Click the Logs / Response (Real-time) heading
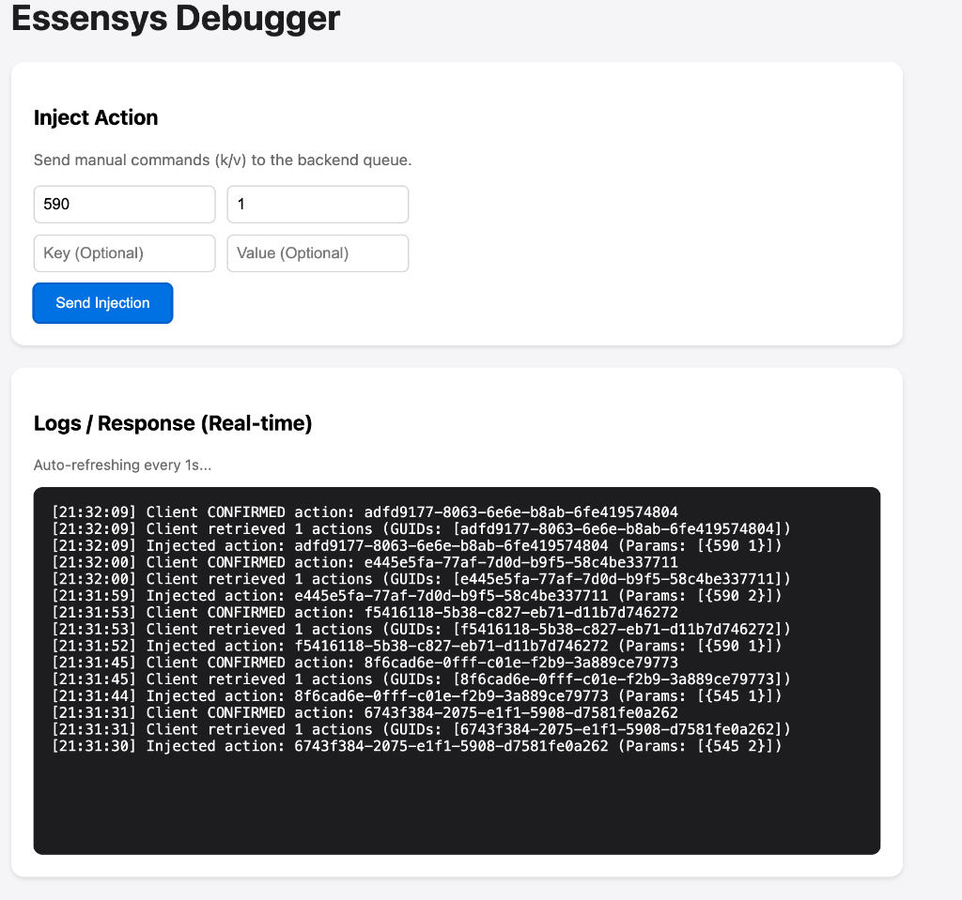 173,423
